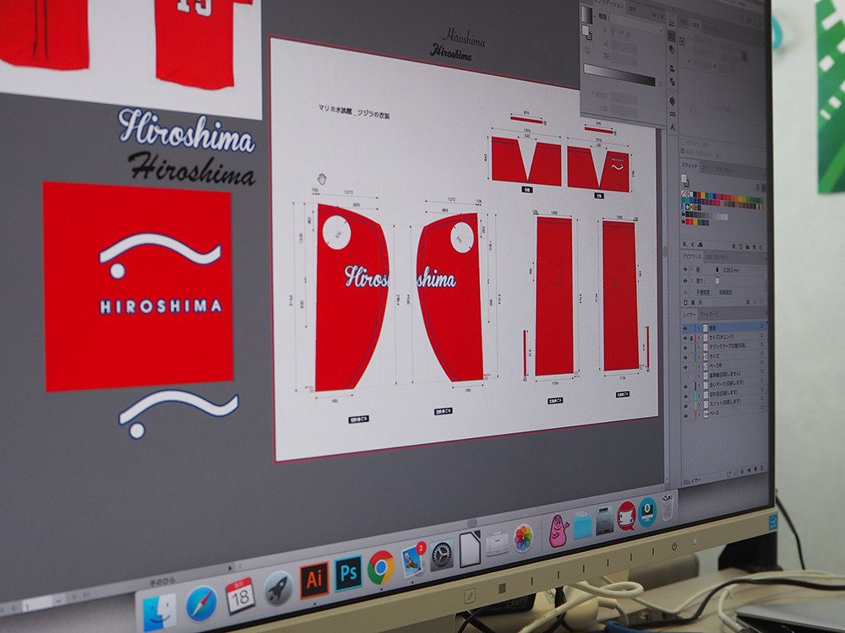Click the gradient preview swatch thumbnail

[x=586, y=14]
